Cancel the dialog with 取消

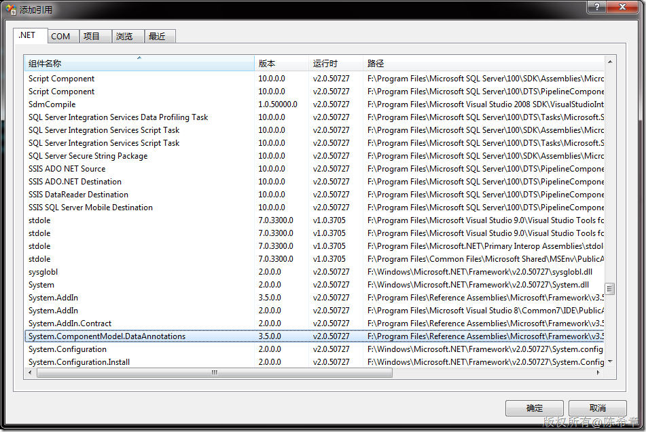pos(597,408)
